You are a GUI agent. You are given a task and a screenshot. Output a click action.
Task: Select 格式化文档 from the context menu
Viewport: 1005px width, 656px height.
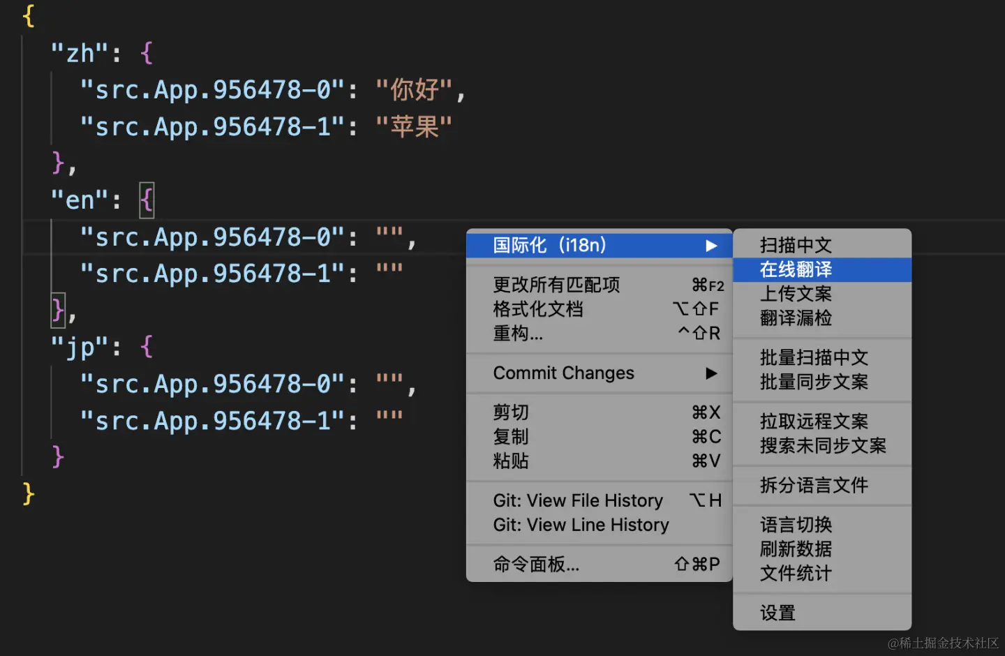599,309
